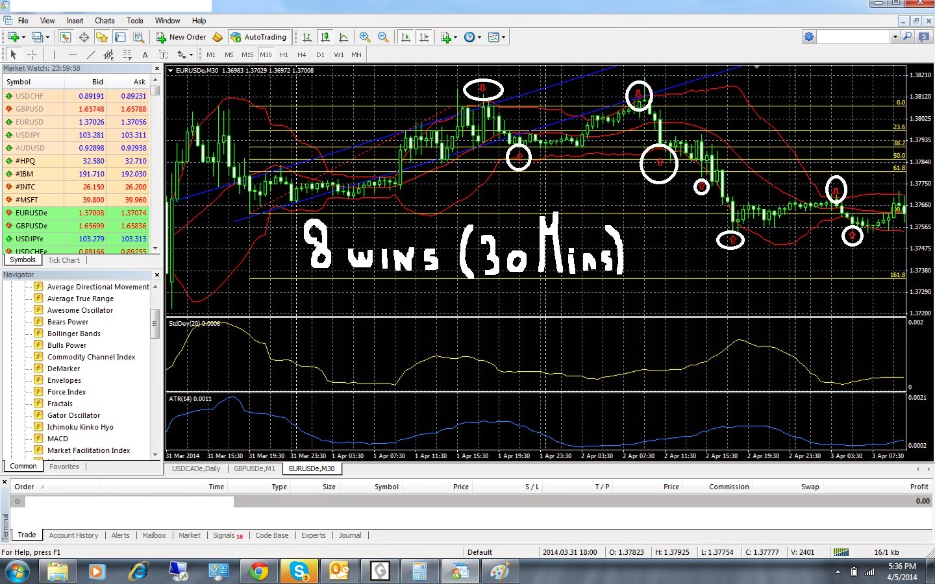Draw a vertical line

click(54, 55)
